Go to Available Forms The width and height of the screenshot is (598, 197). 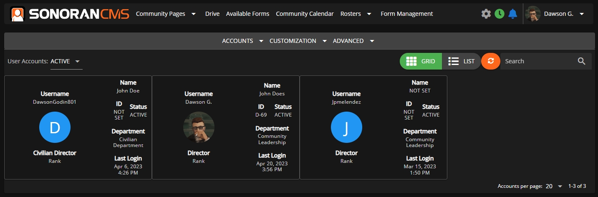(247, 14)
